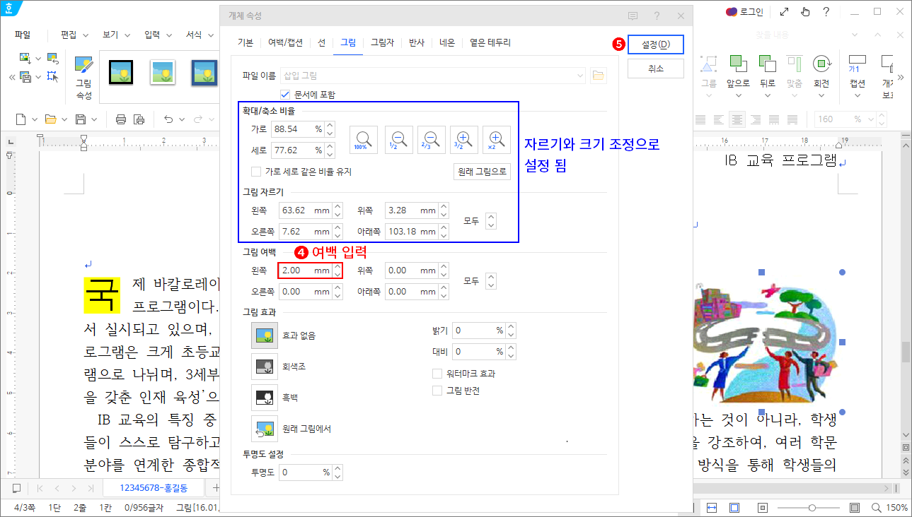The height and width of the screenshot is (517, 912).
Task: Click the 100% zoom reset icon
Action: pyautogui.click(x=363, y=139)
